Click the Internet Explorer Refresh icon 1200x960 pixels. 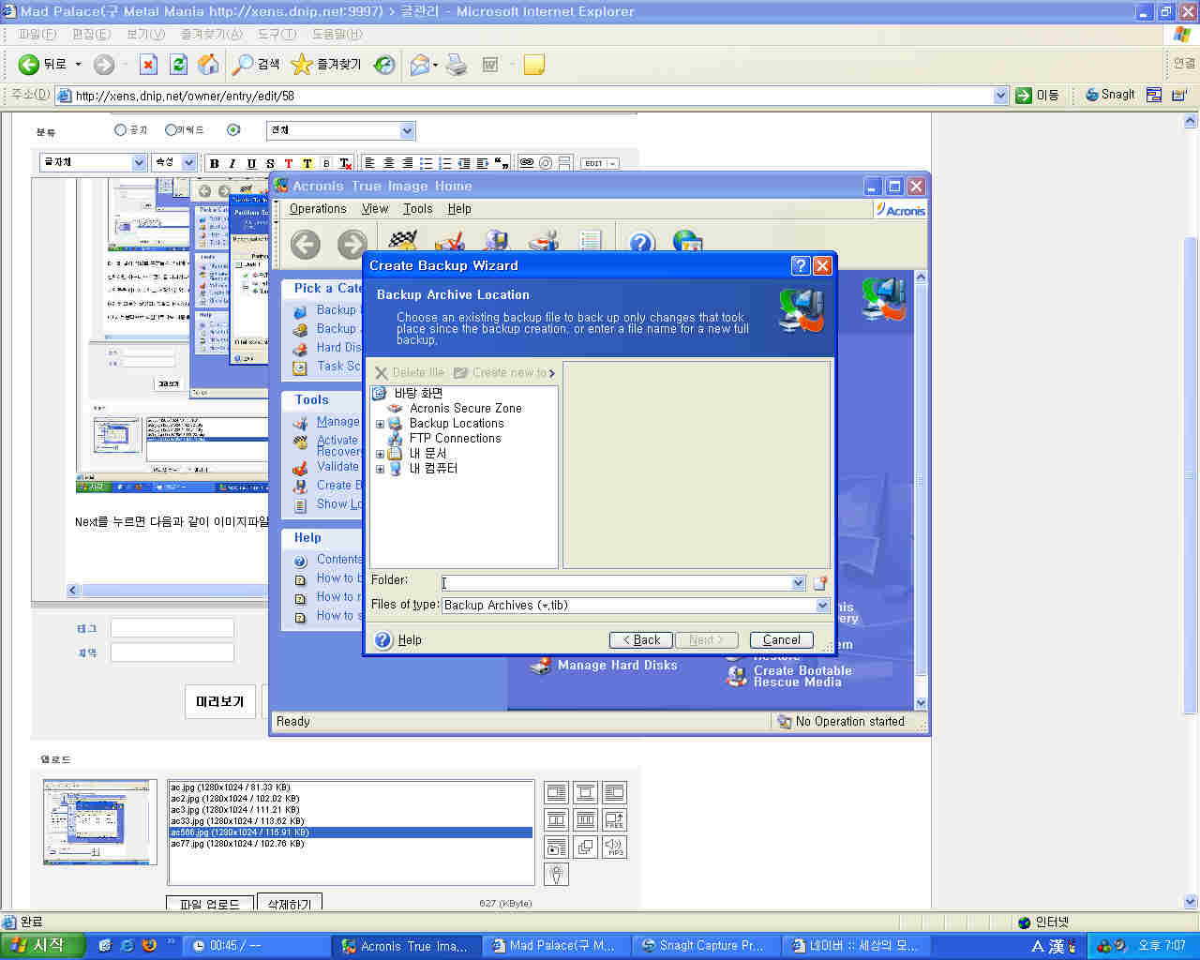pos(178,65)
